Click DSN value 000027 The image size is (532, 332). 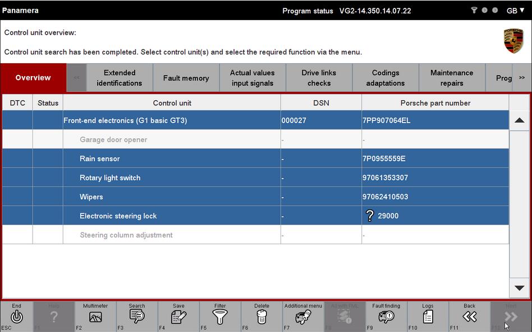(x=294, y=120)
